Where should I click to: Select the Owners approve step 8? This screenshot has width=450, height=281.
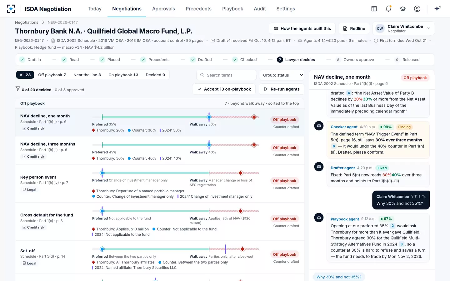(355, 60)
